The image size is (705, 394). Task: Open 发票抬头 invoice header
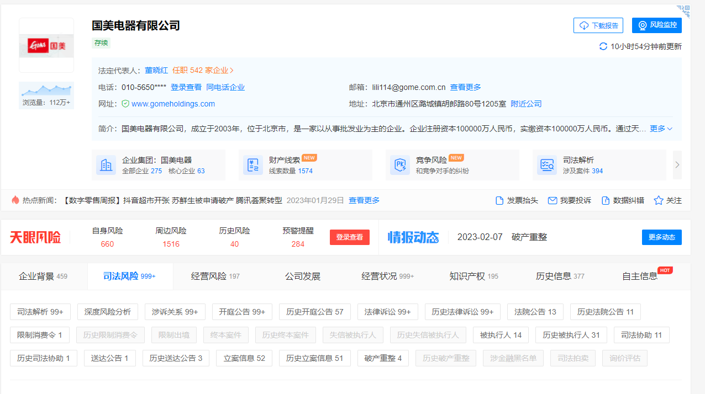click(x=517, y=200)
